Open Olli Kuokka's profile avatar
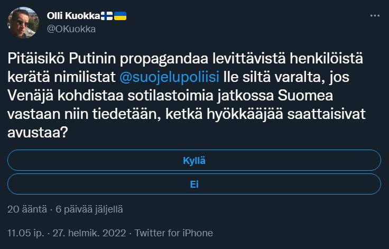Image resolution: width=389 pixels, height=249 pixels. click(x=23, y=23)
